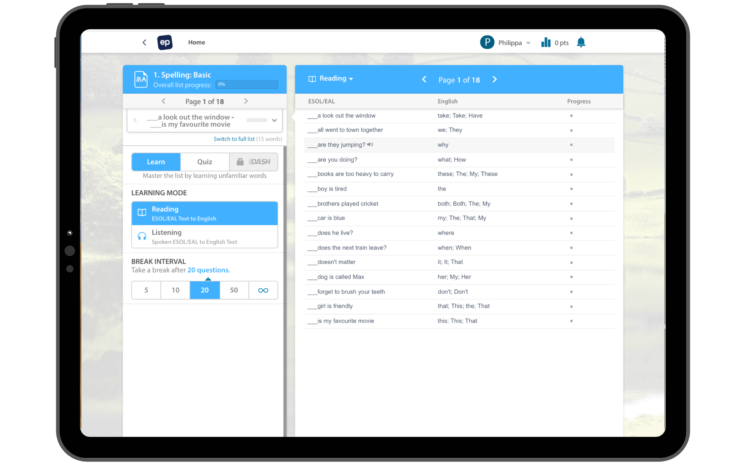Image resolution: width=744 pixels, height=465 pixels.
Task: Click the '1. Spelling: Basic' title
Action: click(182, 75)
